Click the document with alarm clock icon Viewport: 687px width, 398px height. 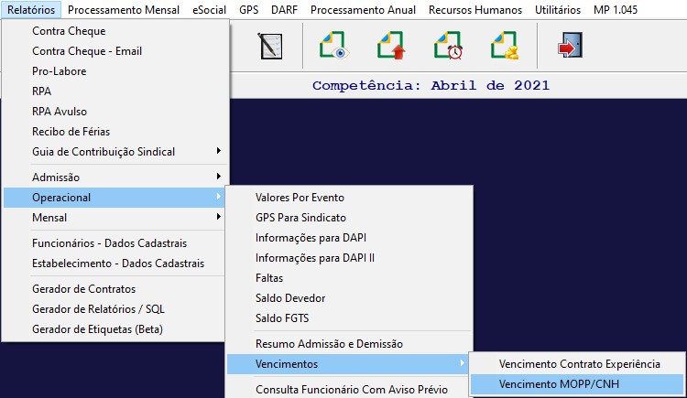pyautogui.click(x=448, y=45)
